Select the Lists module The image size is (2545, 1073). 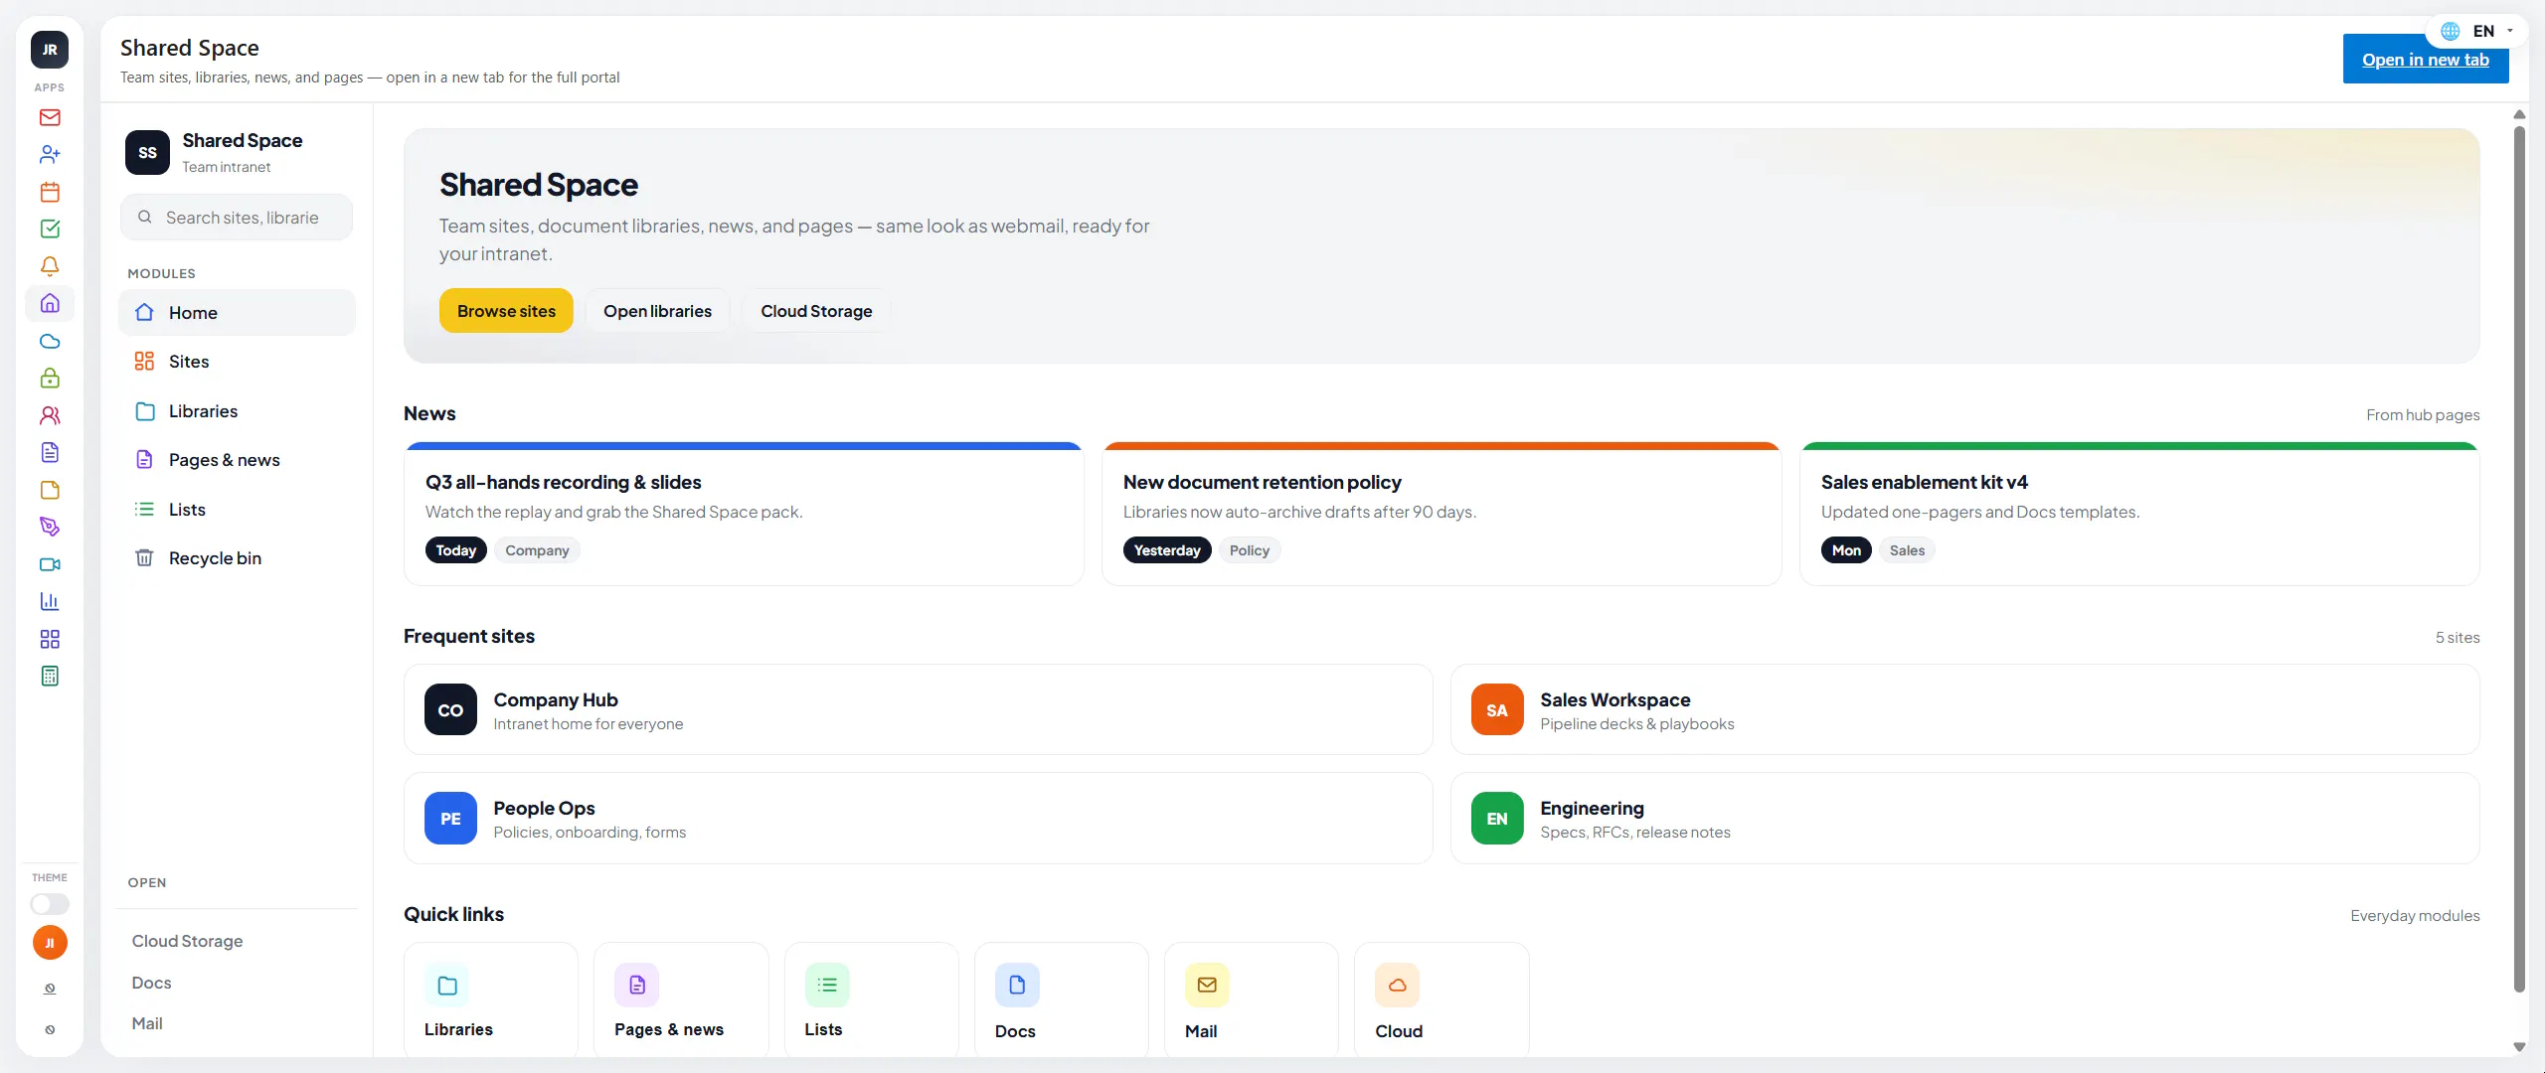click(x=237, y=510)
